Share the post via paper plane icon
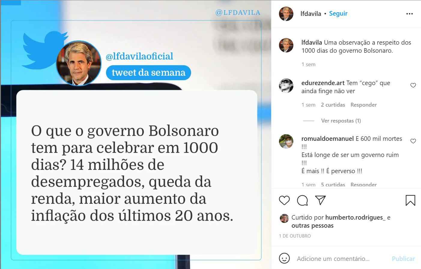The width and height of the screenshot is (421, 269). pos(320,200)
